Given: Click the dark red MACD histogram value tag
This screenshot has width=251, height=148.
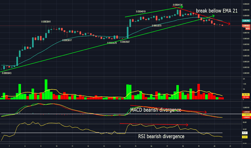Looking at the screenshot, I should coord(246,112).
